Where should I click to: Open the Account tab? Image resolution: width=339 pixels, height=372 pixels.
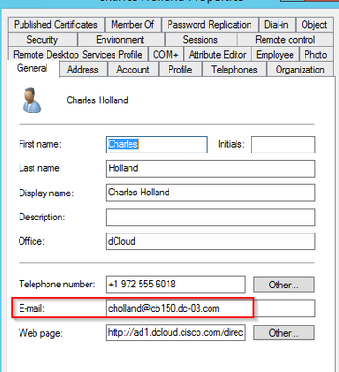133,70
